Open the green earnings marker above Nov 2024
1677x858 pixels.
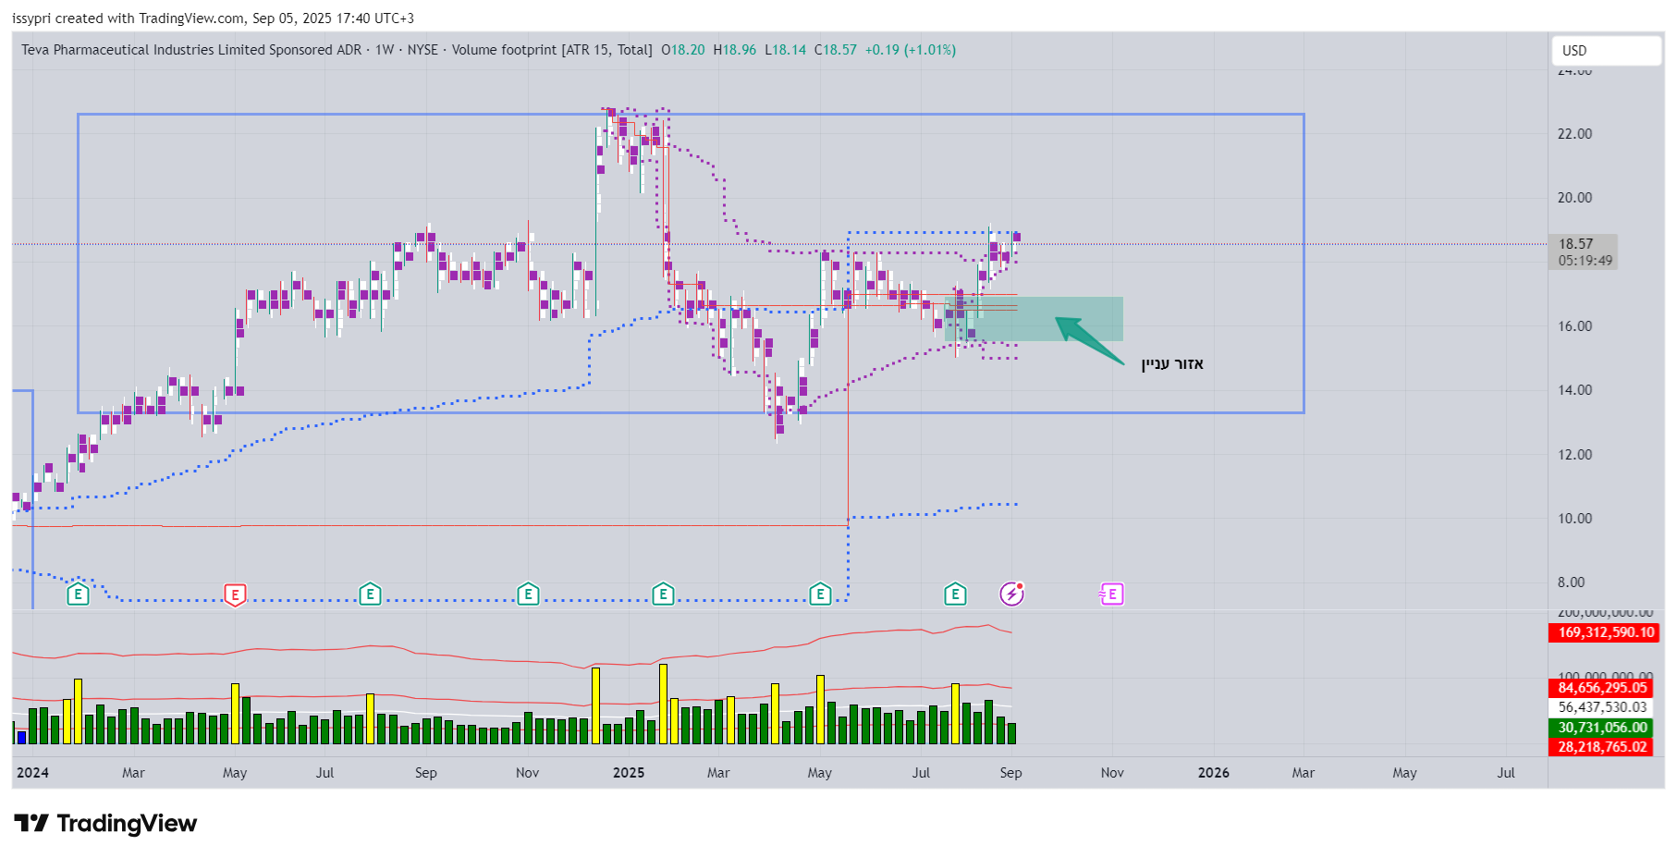[x=528, y=594]
